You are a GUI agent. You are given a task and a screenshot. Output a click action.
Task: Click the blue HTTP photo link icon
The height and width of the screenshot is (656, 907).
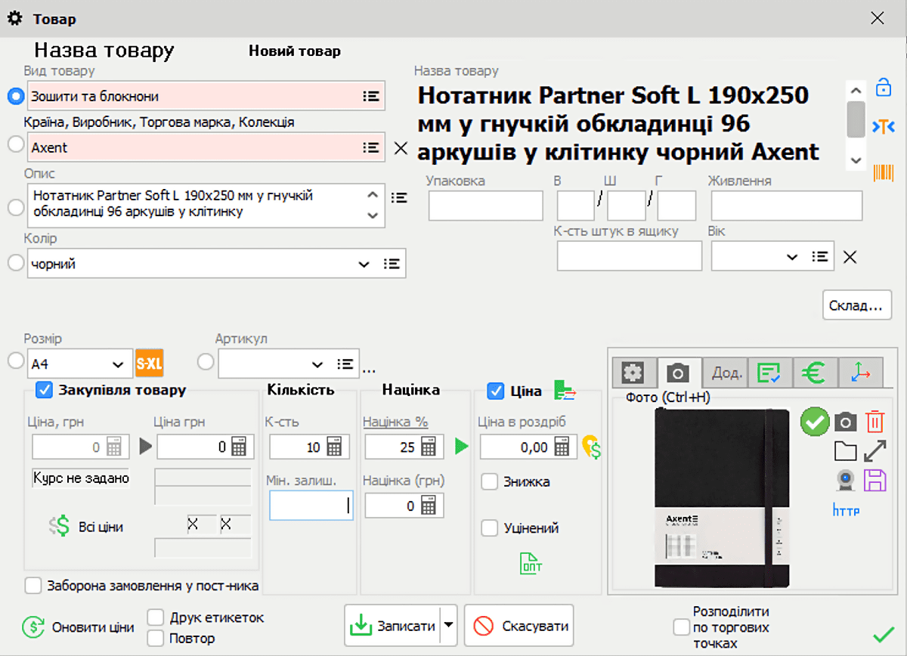pos(846,511)
